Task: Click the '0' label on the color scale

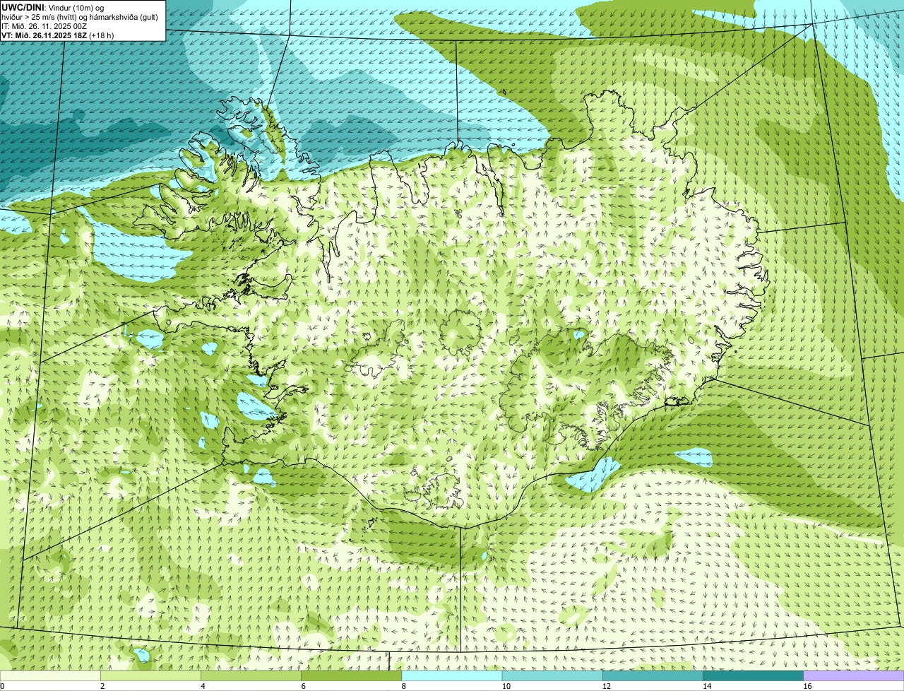Action: coord(2,686)
